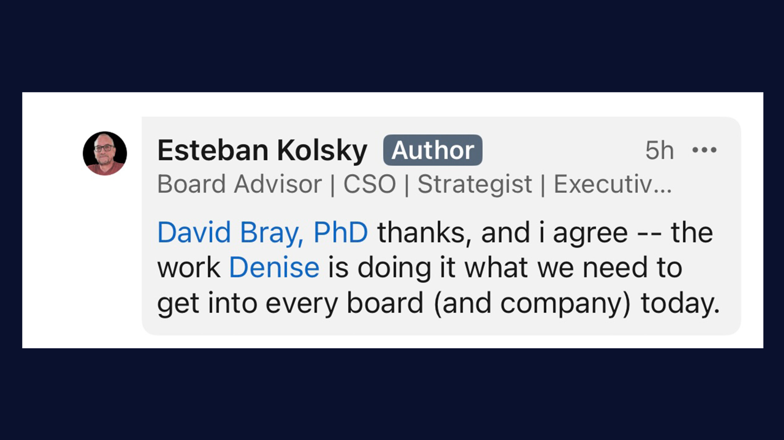Click 'get into every board' comment text
Viewport: 784px width, 440px height.
click(290, 303)
